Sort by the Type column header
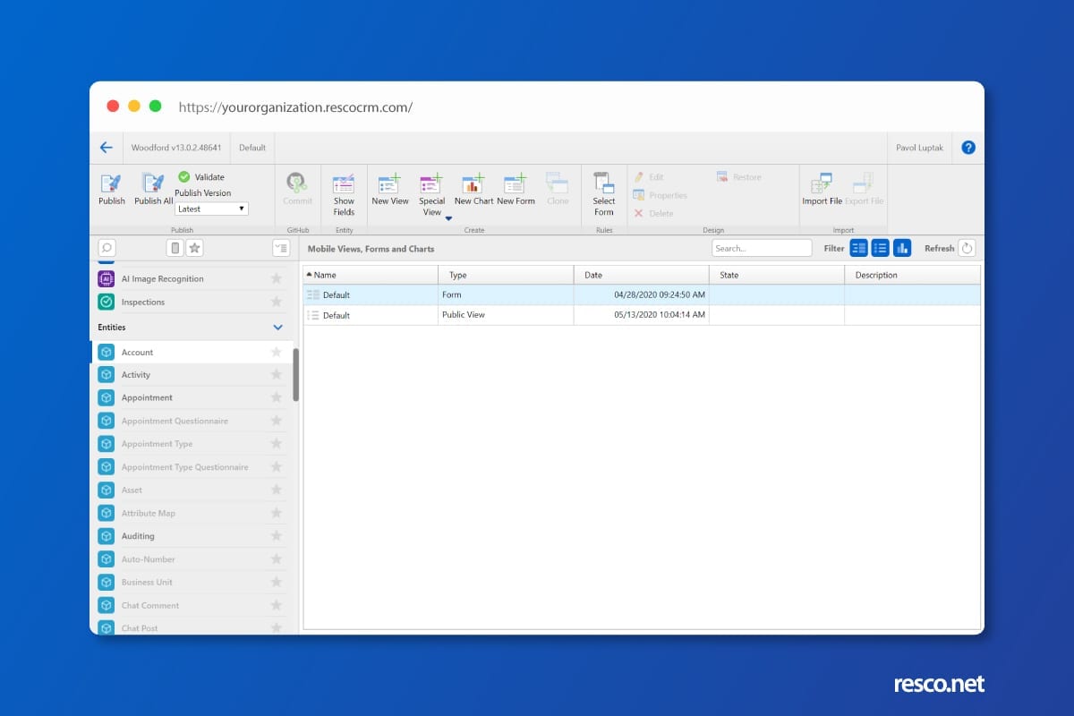This screenshot has height=716, width=1074. pyautogui.click(x=506, y=275)
